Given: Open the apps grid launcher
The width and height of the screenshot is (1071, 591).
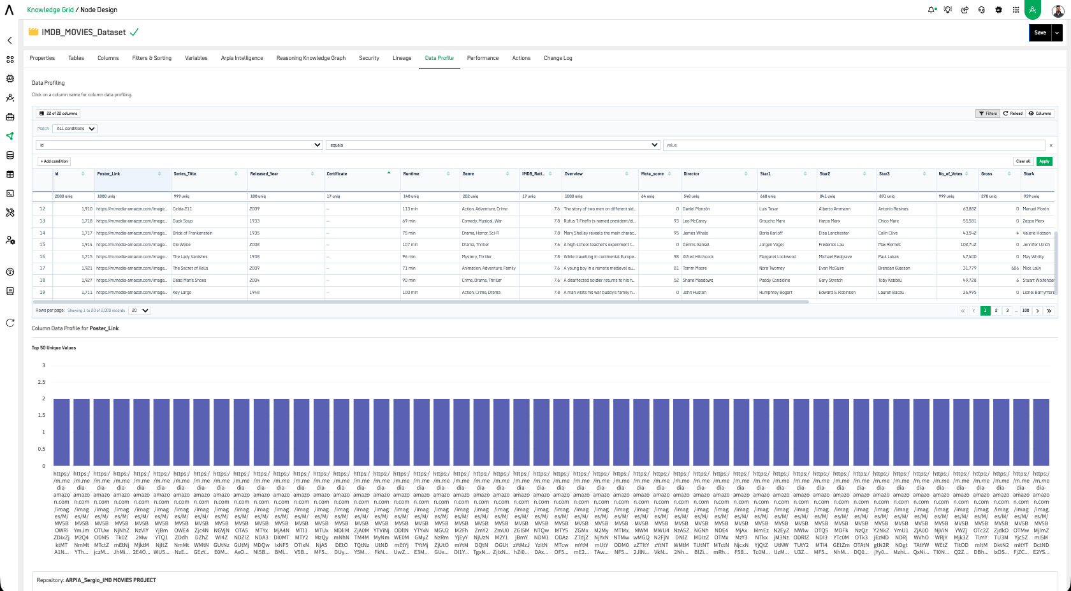Looking at the screenshot, I should (x=1016, y=10).
